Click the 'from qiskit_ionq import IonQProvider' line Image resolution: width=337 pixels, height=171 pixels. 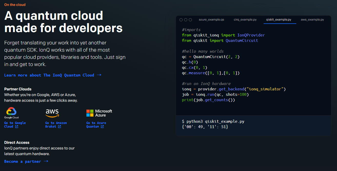pos(223,35)
